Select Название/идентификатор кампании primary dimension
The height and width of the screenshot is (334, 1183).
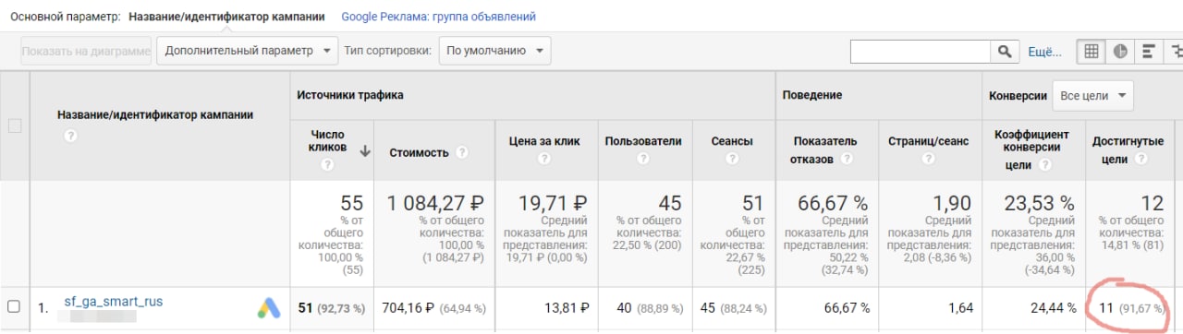226,17
